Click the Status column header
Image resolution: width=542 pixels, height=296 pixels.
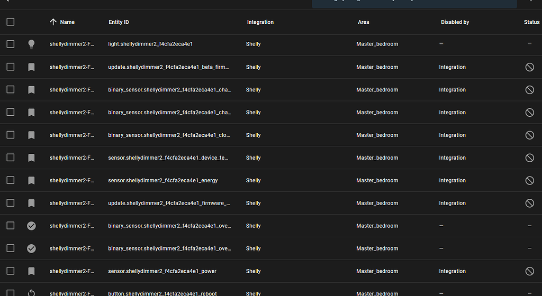pyautogui.click(x=531, y=22)
